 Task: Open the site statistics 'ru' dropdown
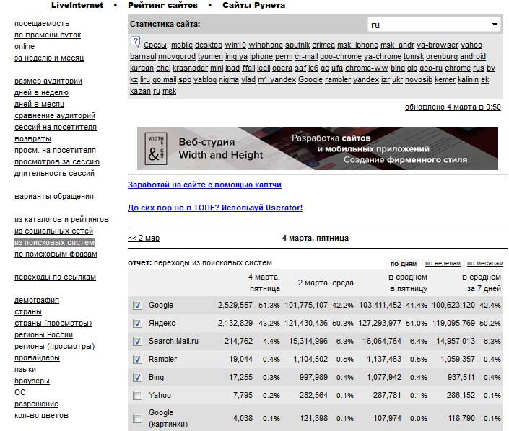point(433,25)
